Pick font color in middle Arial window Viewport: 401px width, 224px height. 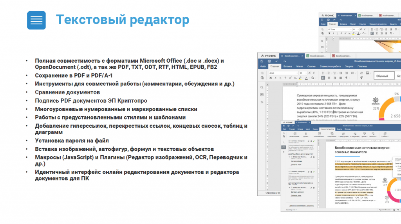tap(306, 78)
